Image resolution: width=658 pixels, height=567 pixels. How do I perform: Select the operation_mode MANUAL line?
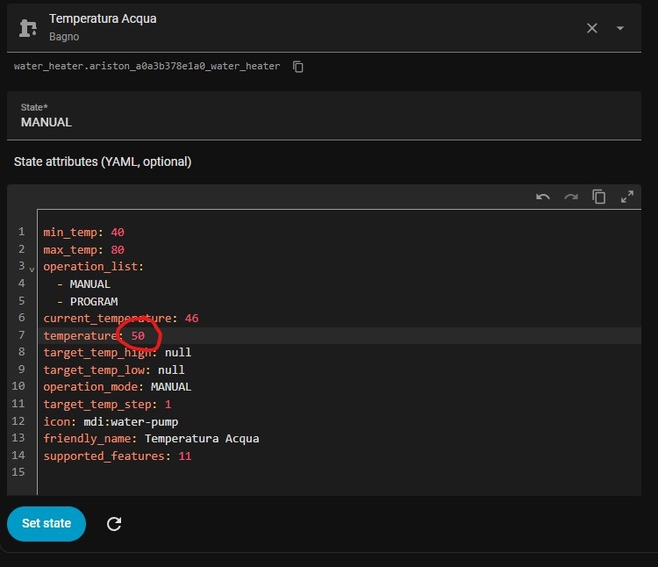[x=118, y=386]
